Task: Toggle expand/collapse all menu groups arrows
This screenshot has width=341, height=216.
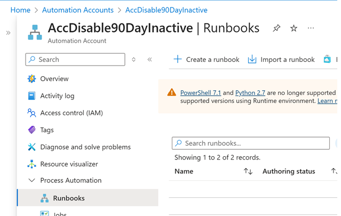Action: (x=133, y=59)
